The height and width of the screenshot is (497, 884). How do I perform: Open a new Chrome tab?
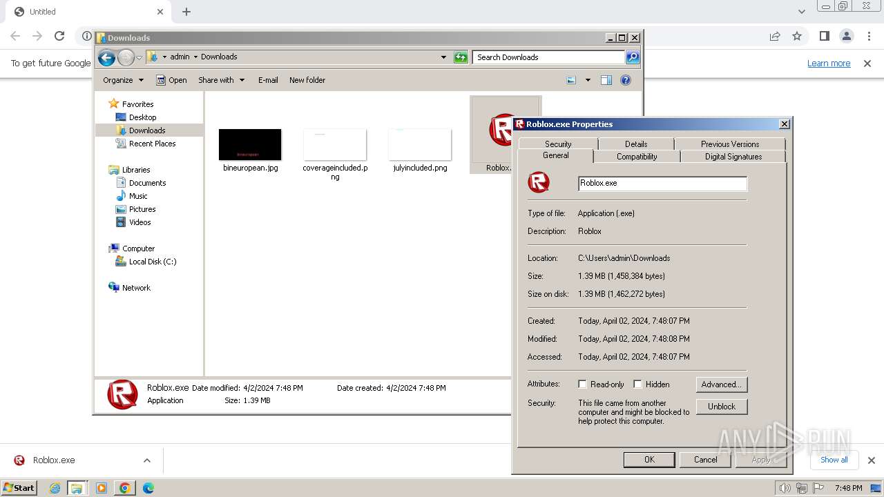pyautogui.click(x=186, y=12)
